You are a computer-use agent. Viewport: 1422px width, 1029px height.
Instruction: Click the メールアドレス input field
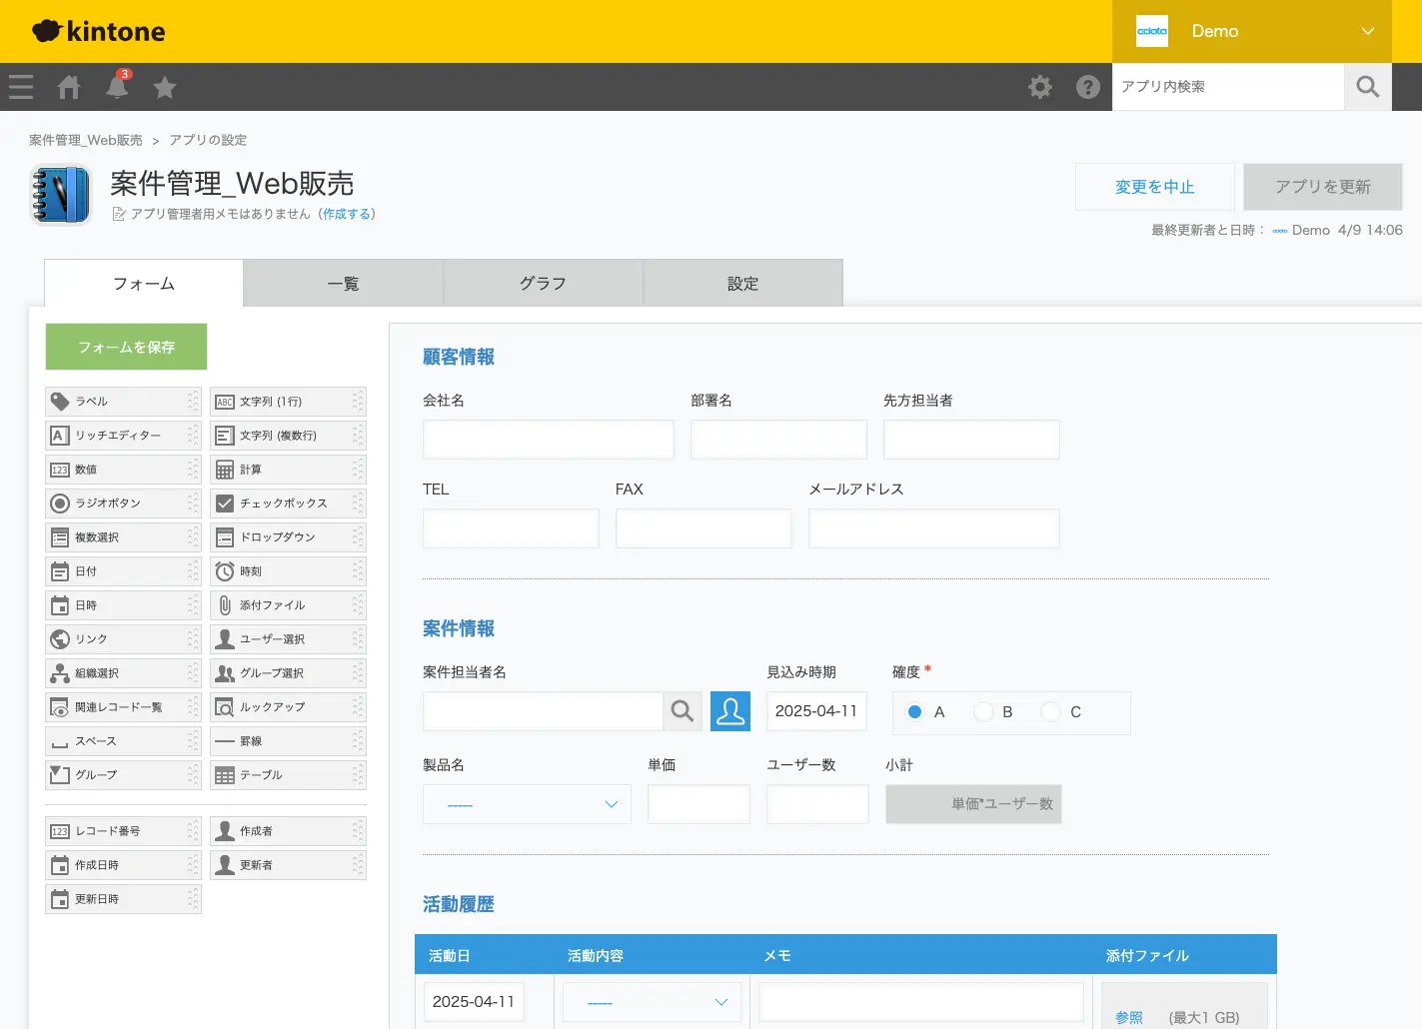pos(934,528)
